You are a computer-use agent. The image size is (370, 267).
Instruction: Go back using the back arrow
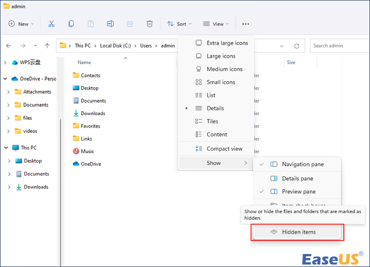click(8, 46)
